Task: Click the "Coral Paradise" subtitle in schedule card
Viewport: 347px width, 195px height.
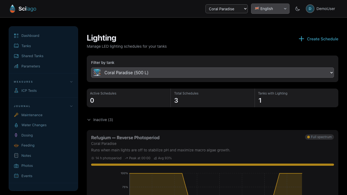Action: tap(104, 144)
